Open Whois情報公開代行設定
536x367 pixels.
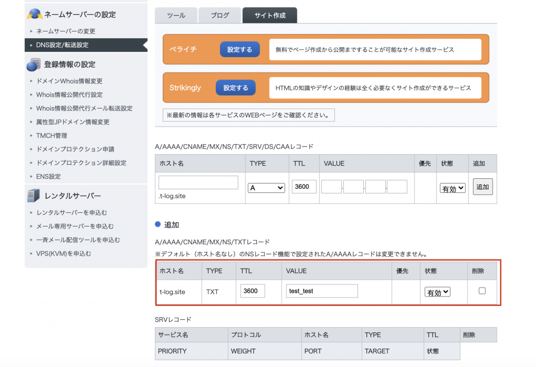point(70,95)
